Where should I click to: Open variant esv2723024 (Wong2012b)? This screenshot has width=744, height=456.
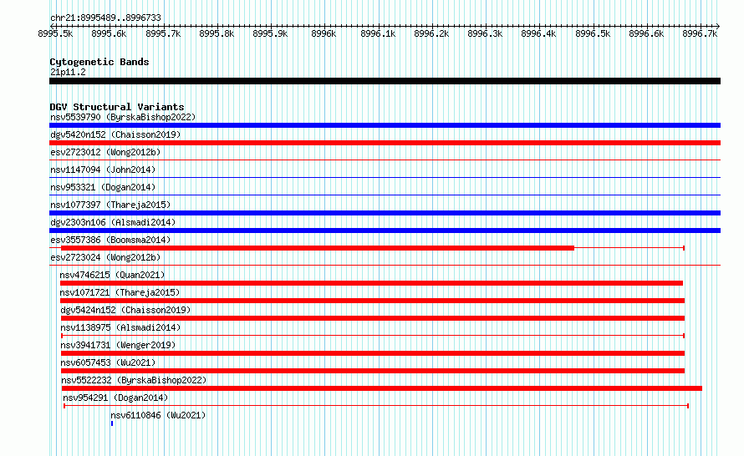click(105, 257)
